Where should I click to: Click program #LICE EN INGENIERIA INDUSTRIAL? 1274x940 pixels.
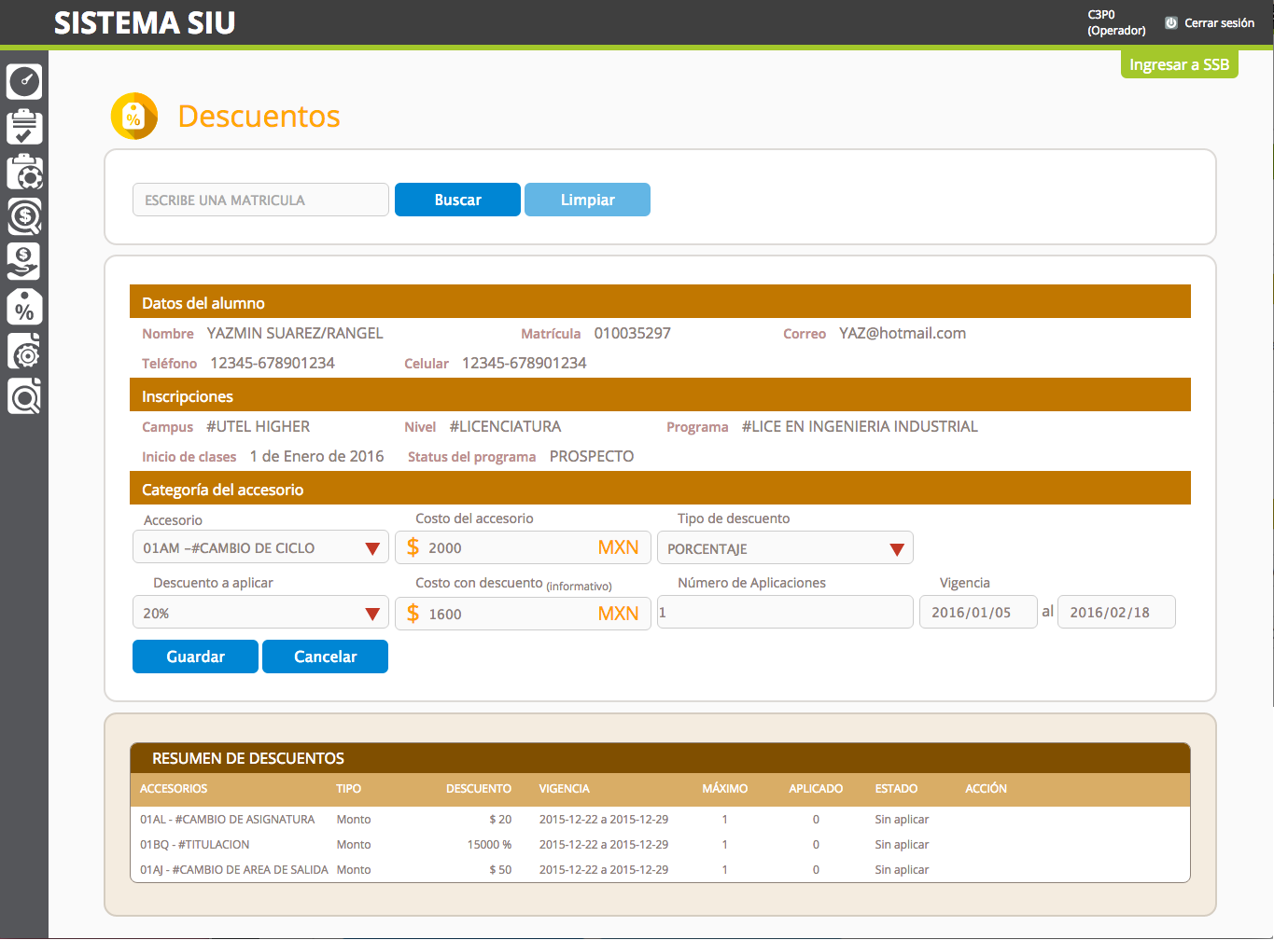[860, 426]
